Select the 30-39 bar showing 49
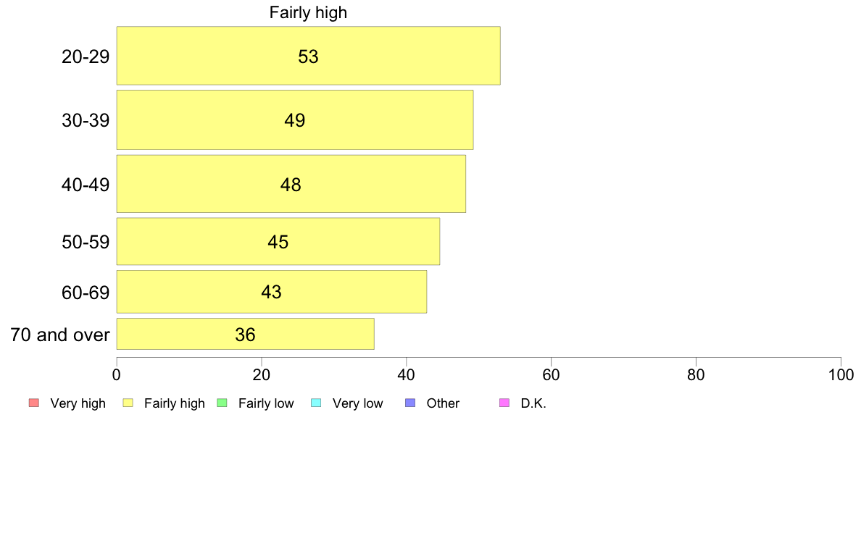861x533 pixels. point(295,119)
